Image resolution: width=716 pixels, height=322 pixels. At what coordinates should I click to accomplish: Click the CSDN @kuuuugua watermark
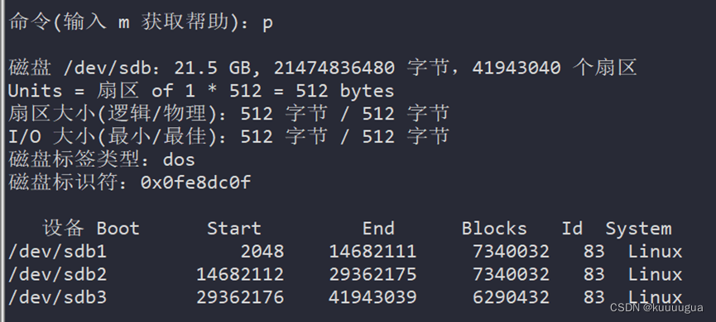[x=656, y=308]
